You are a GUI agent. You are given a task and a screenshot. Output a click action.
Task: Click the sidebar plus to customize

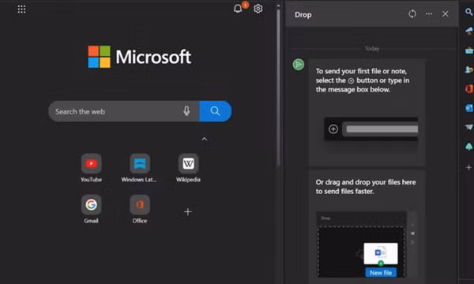[468, 167]
